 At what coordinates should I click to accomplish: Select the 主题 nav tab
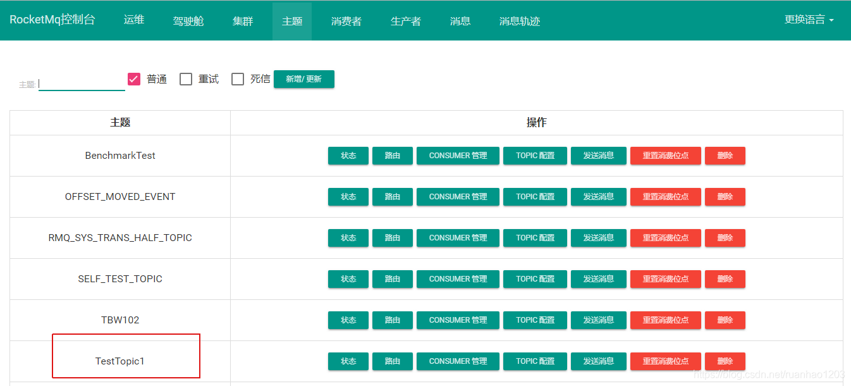coord(292,21)
